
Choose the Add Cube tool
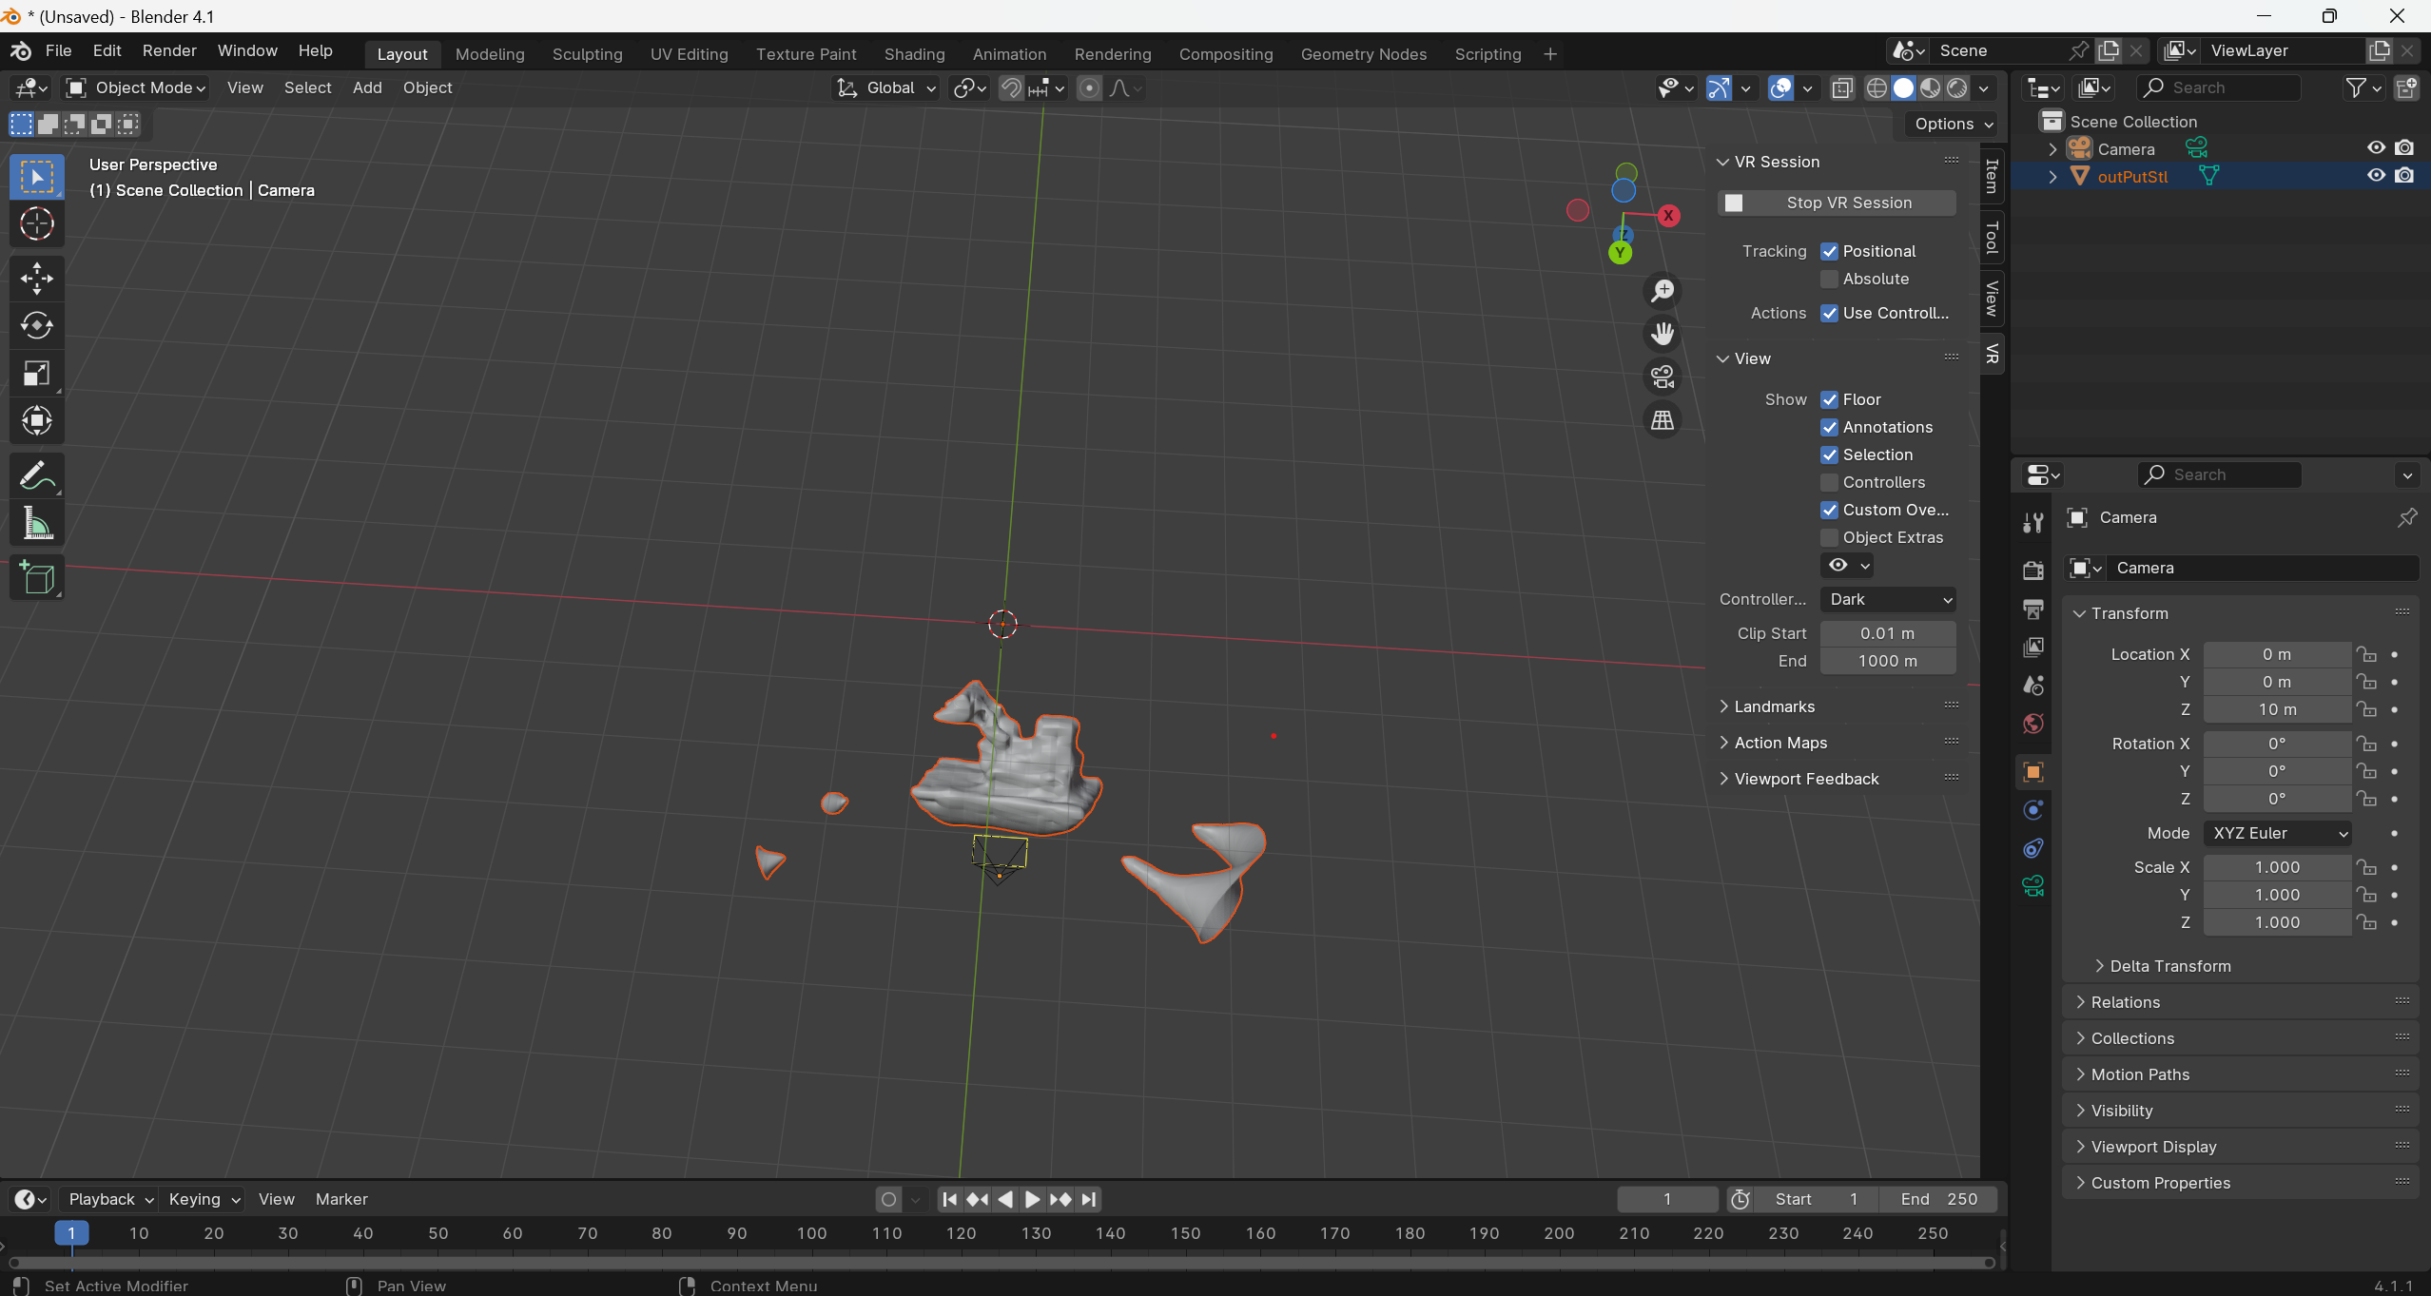[x=36, y=577]
